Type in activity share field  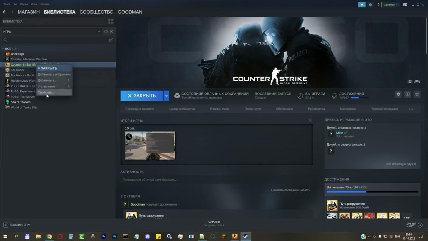tap(216, 180)
